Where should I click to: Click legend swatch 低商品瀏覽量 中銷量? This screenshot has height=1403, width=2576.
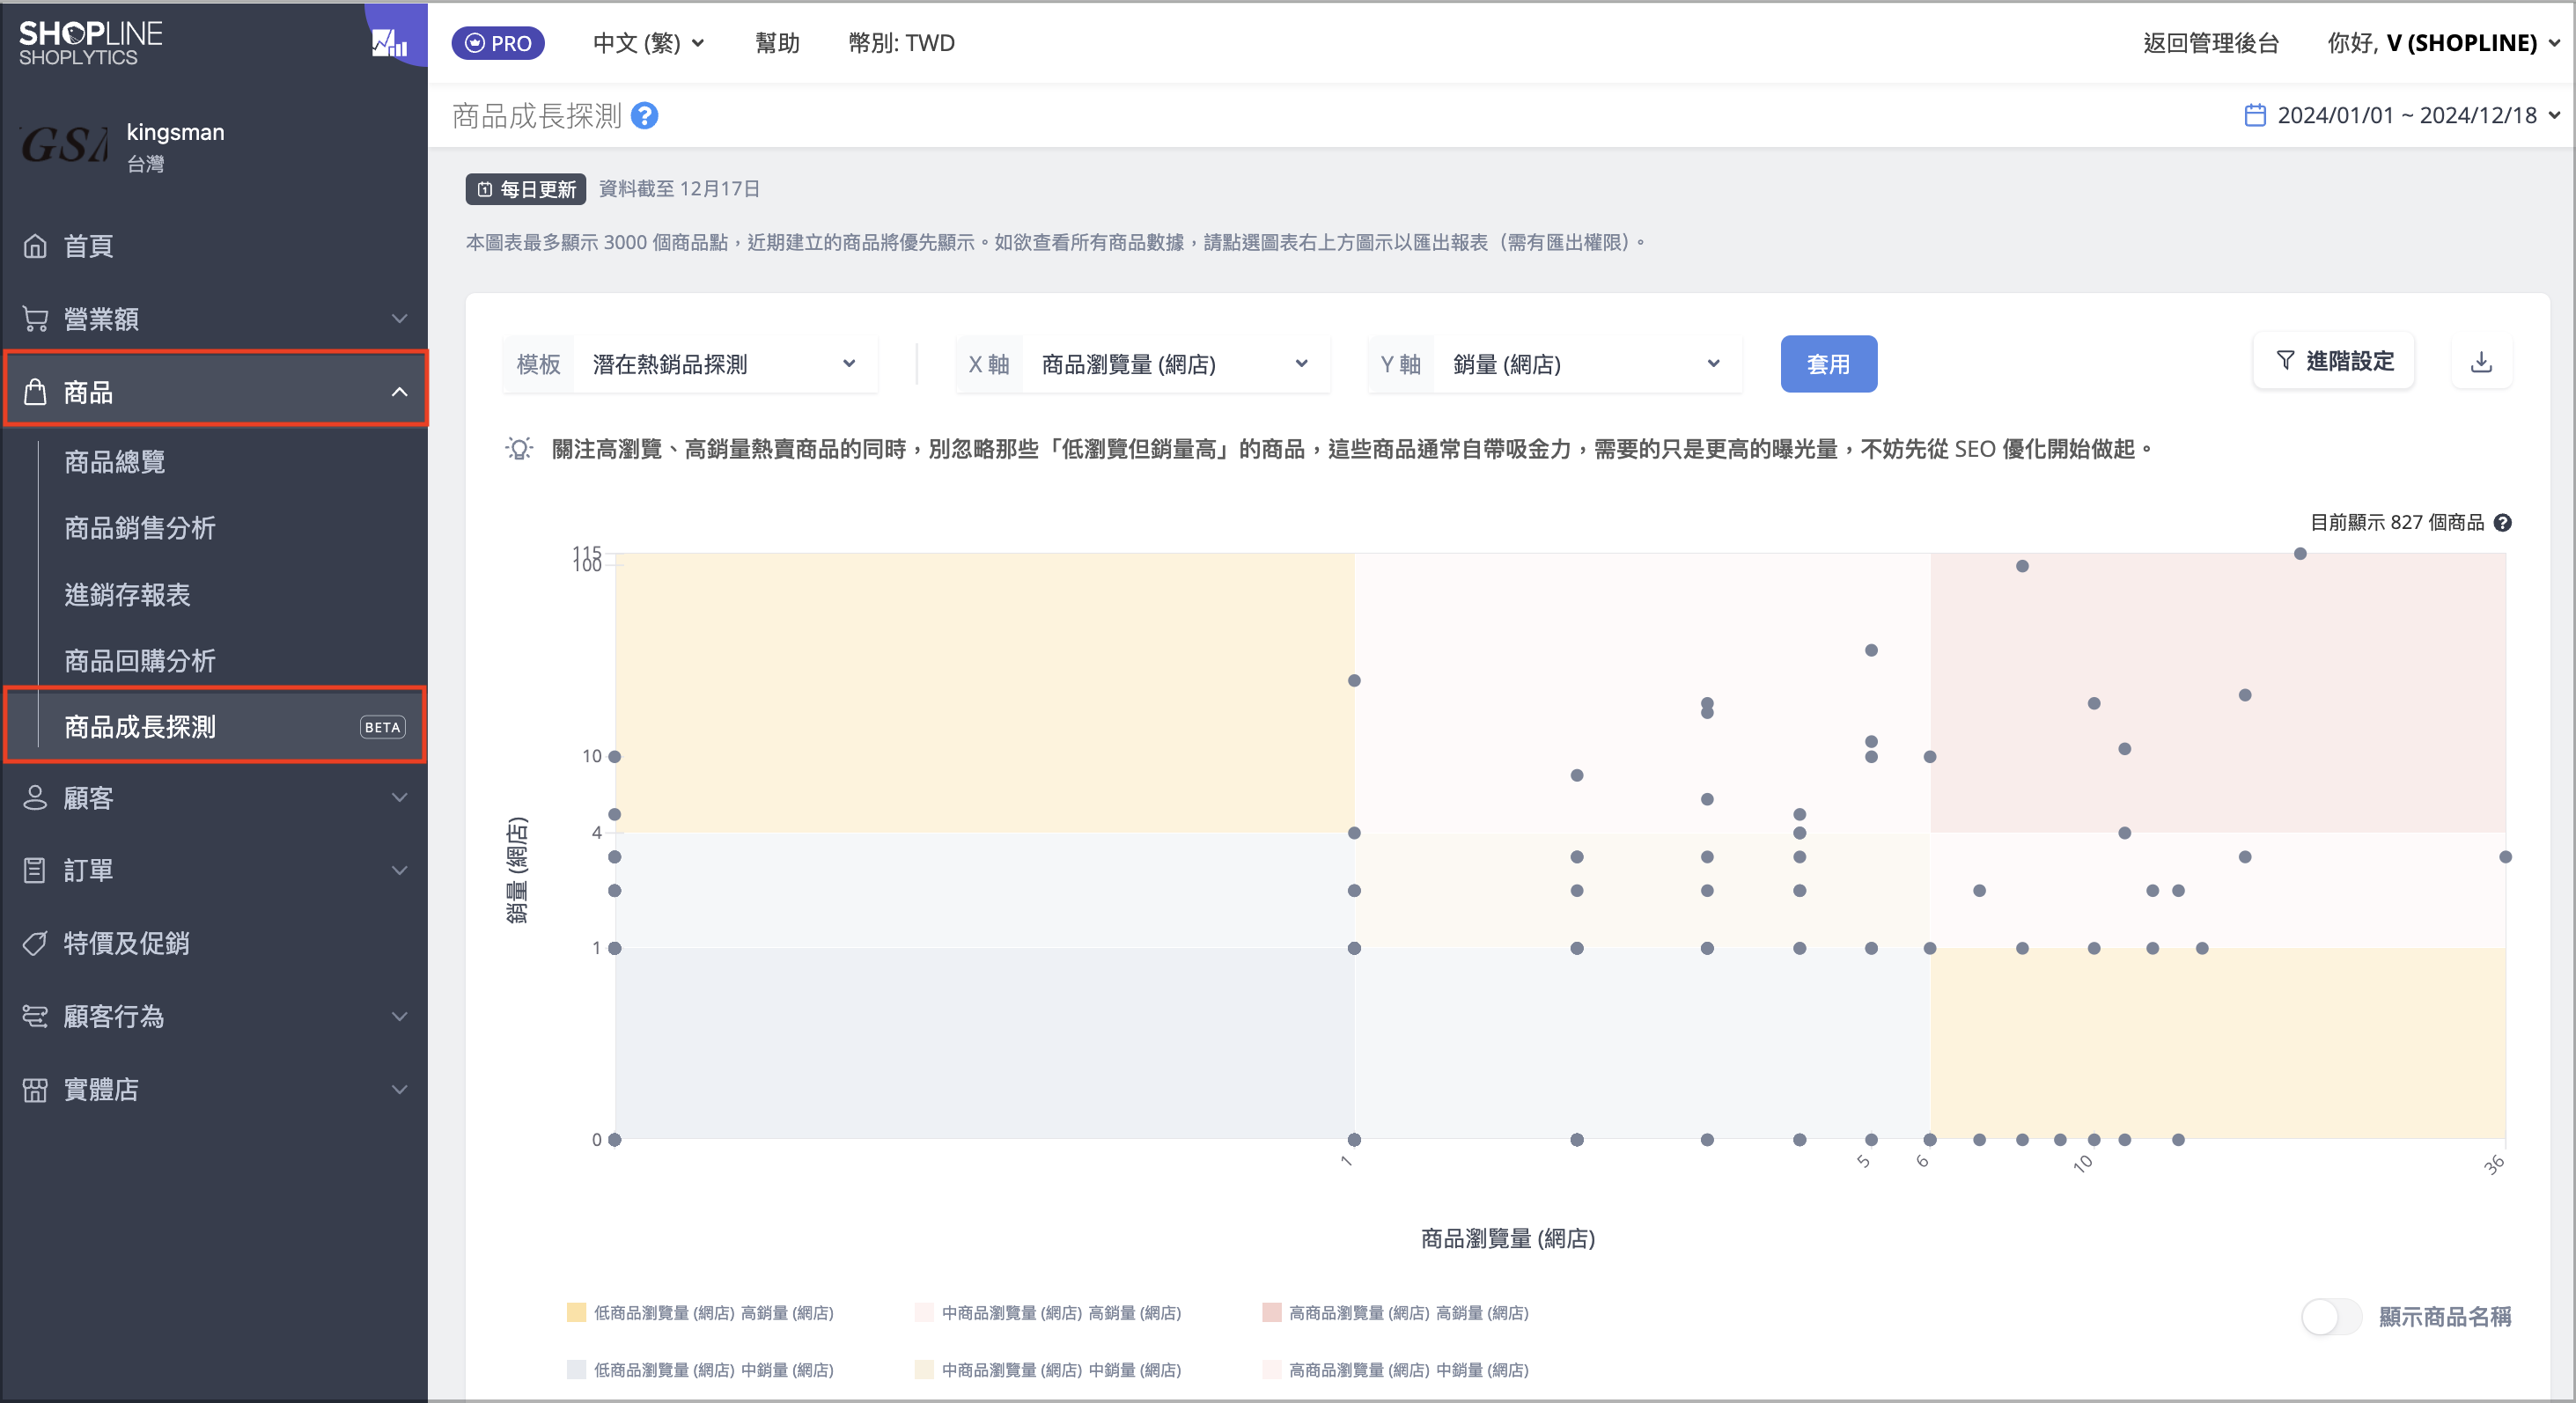point(576,1370)
